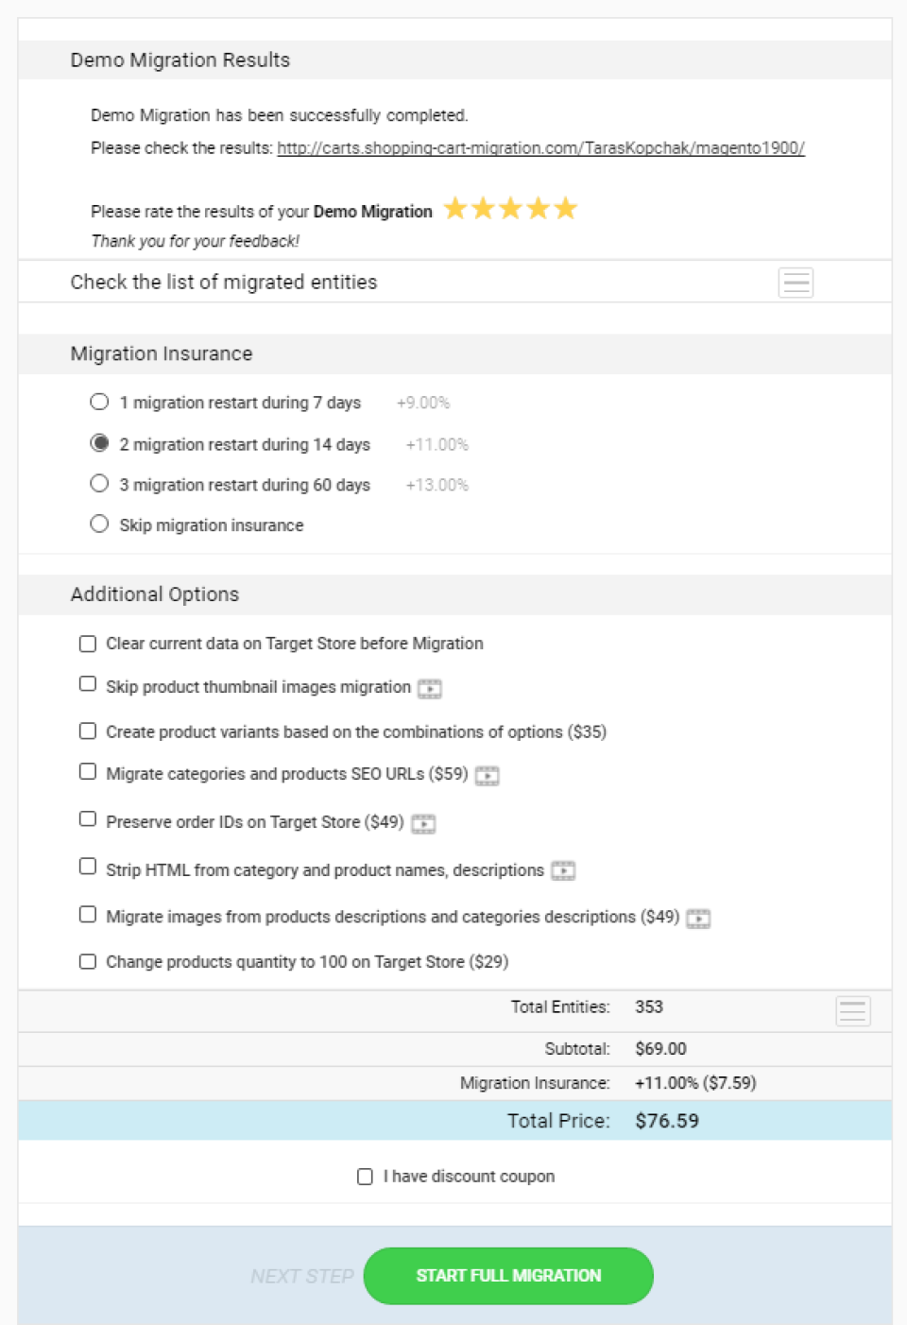The image size is (907, 1325).
Task: Click video icon beside Skip product thumbnail images
Action: coord(430,689)
